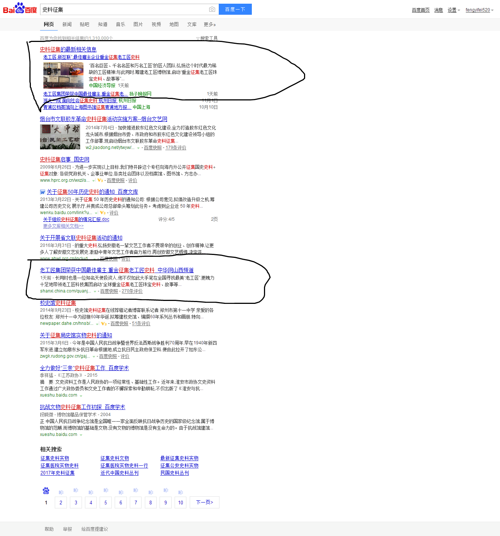Open 全力做好"三亲"史料征集工作 百度学术 result

click(x=85, y=368)
